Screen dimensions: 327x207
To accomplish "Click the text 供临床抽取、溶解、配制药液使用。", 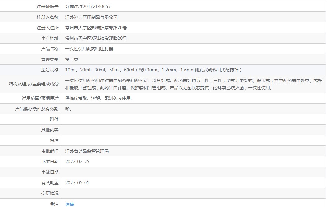I will pyautogui.click(x=99, y=98).
